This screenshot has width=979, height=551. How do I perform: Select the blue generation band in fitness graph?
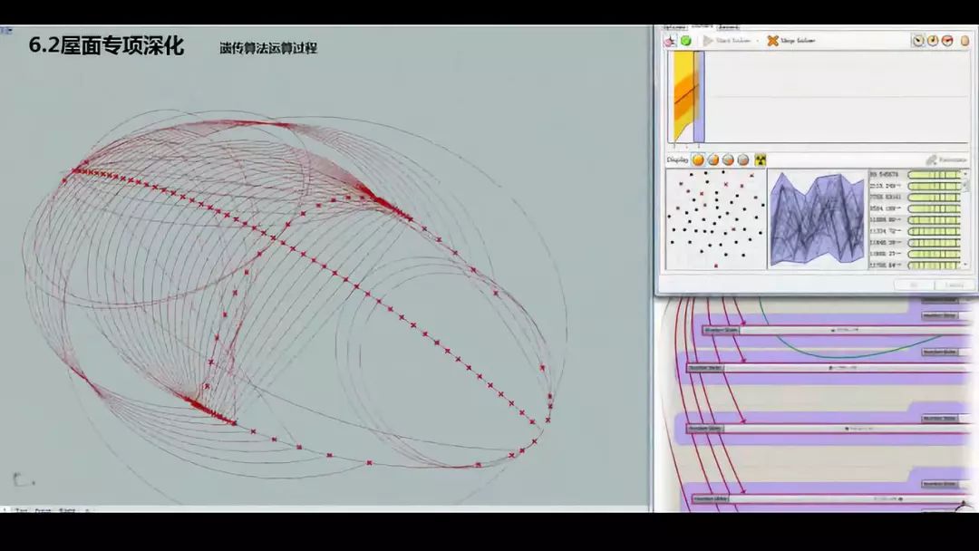tap(699, 97)
